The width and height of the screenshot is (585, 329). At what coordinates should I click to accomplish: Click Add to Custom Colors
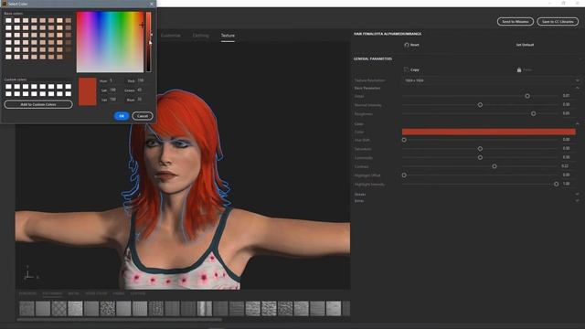tap(38, 104)
